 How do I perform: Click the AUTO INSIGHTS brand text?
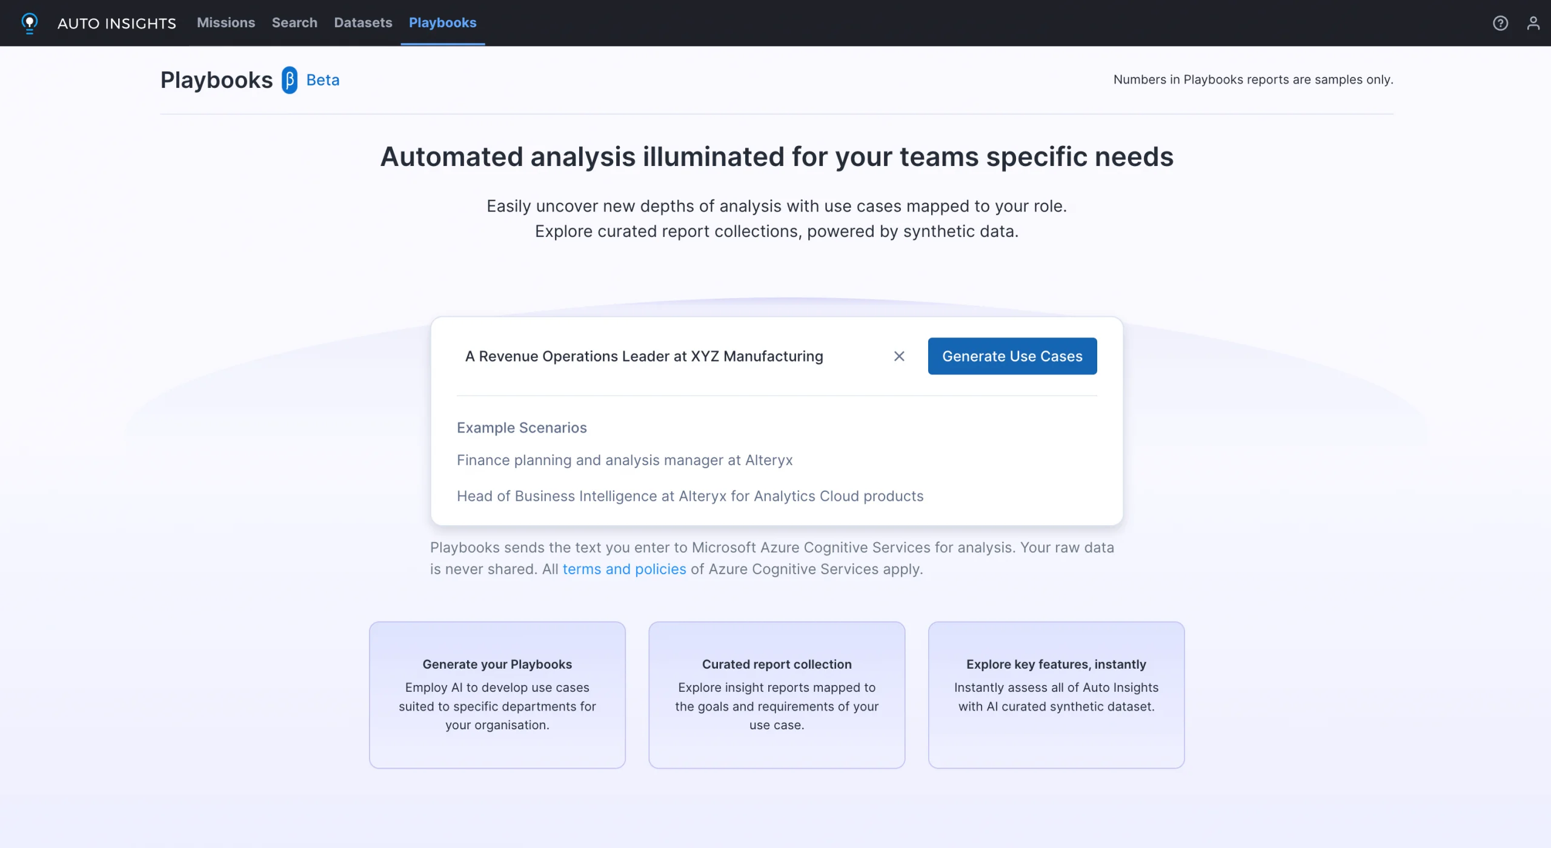coord(117,23)
